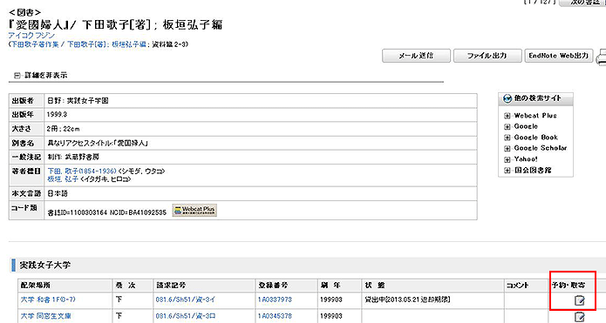Click the reserve icon for 大学 和書 1F row
This screenshot has height=323, width=606.
[x=579, y=299]
